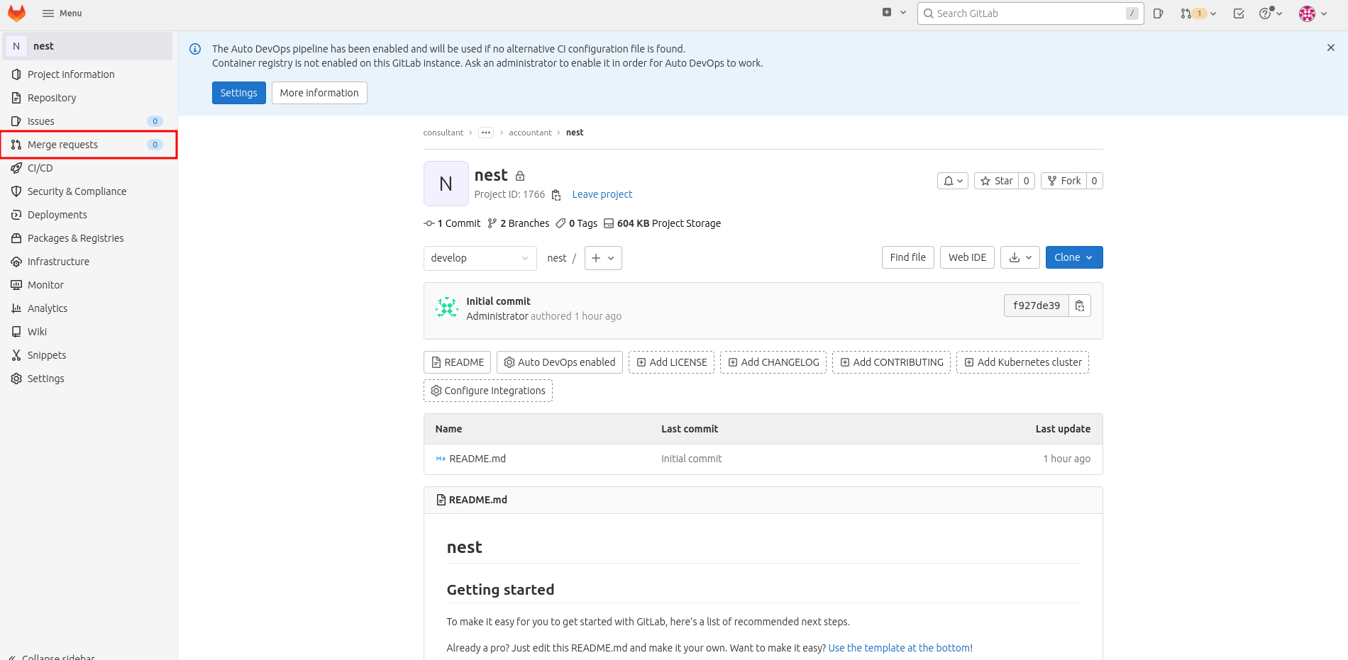Dismiss the Auto DevOps banner
The height and width of the screenshot is (660, 1348).
coord(1331,47)
